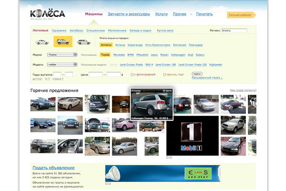The image size is (286, 191).
Task: Select the Астана city filter
Action: 120,45
